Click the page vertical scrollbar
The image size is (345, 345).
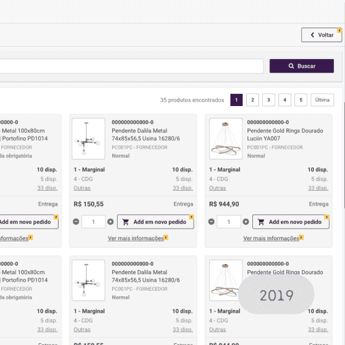click(344, 154)
